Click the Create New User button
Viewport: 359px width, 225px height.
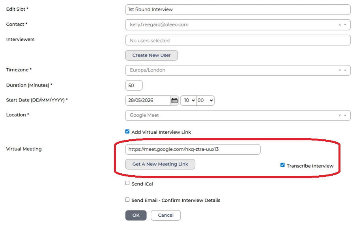[151, 55]
